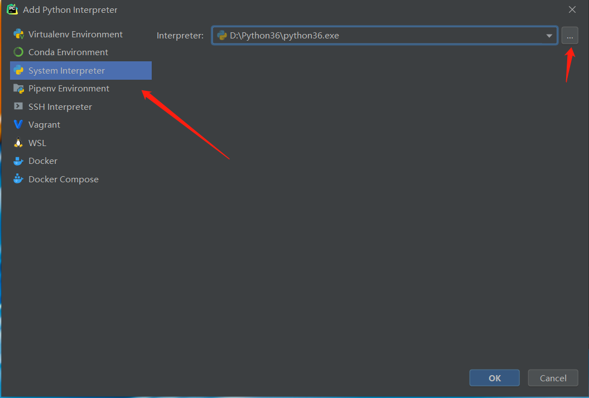Select Conda Environment option
The image size is (589, 398).
(81, 52)
